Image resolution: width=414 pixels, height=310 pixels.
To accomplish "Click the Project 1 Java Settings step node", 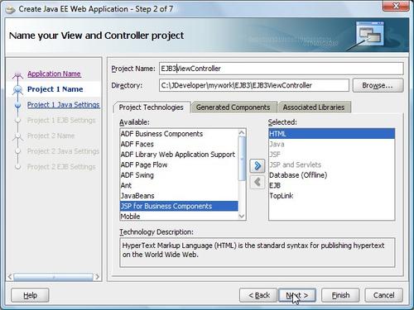I will click(18, 105).
